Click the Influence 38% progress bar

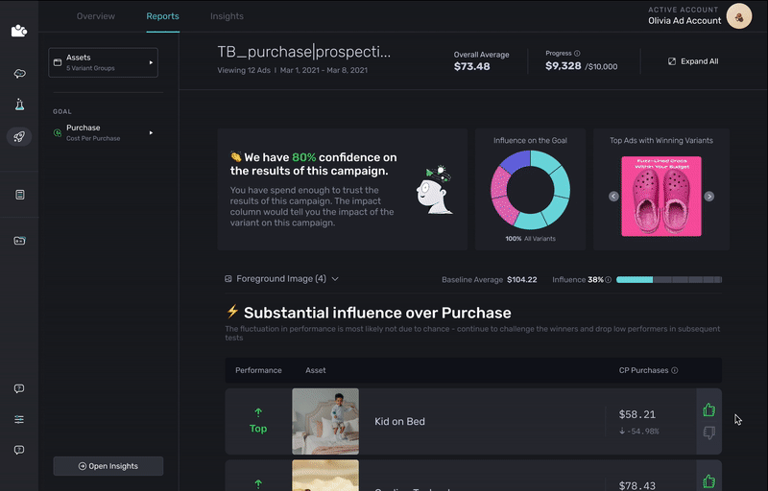tap(668, 280)
